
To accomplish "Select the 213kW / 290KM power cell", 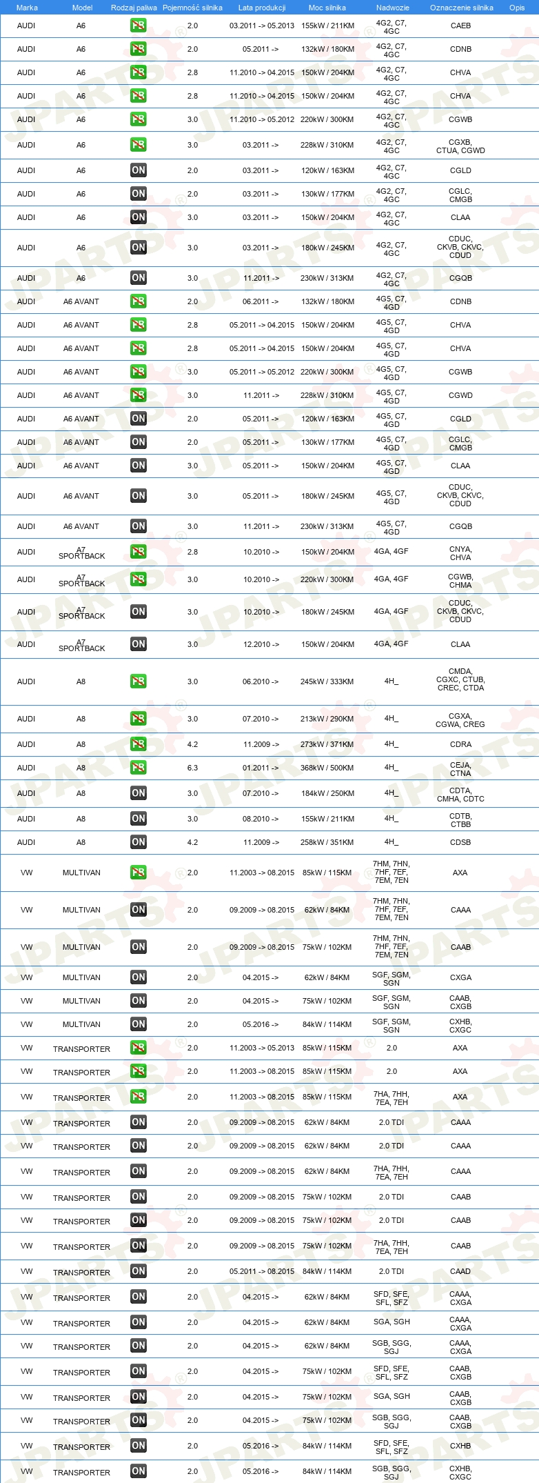I will pyautogui.click(x=327, y=719).
